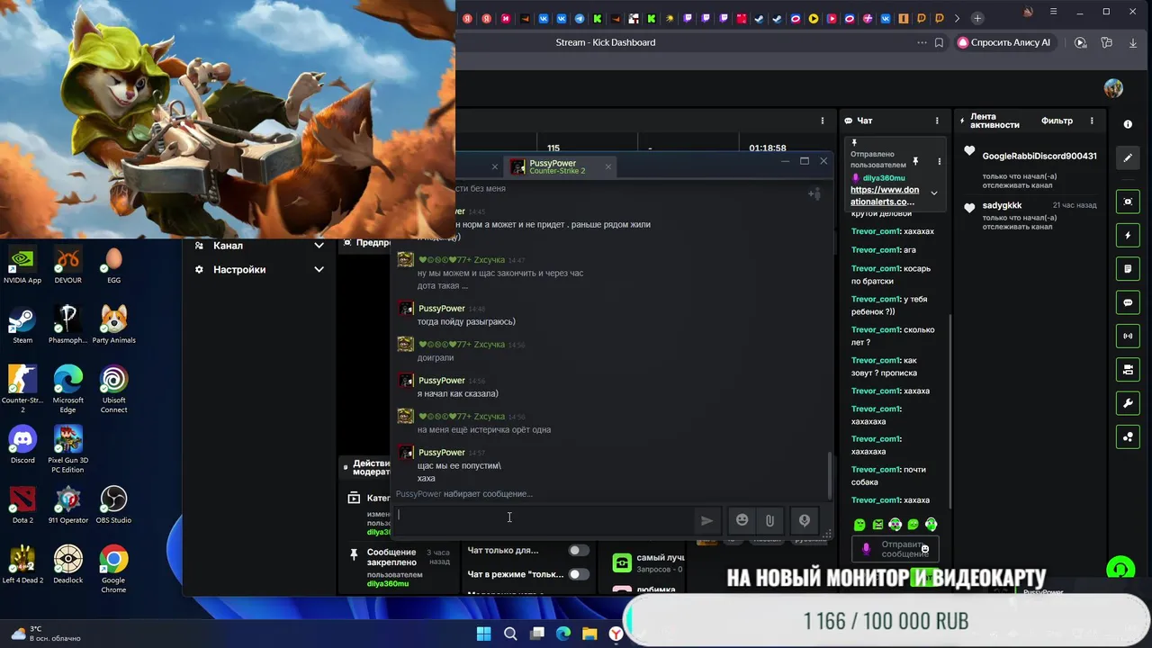Toggle the 'Чат в режиме' switch

tap(579, 574)
